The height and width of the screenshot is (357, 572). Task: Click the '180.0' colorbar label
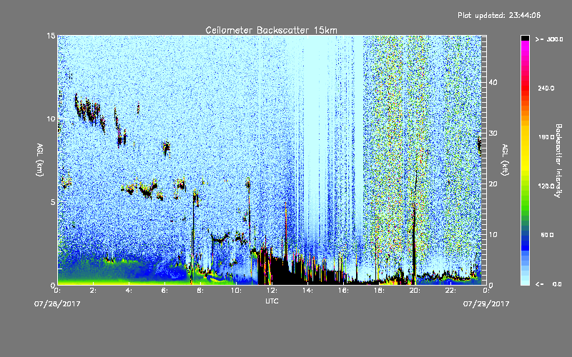point(546,137)
